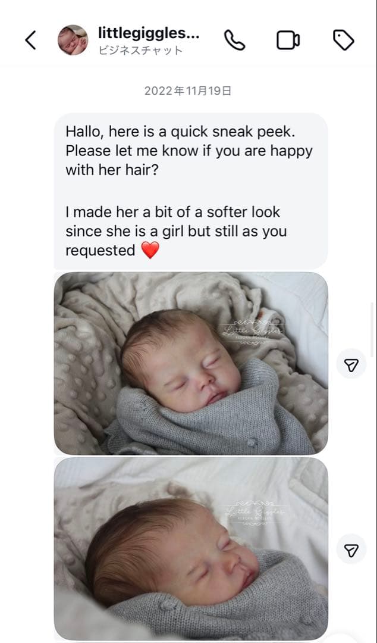Click the 2022年11月19日 date stamp
Viewport: 377px width, 643px height.
tap(188, 91)
